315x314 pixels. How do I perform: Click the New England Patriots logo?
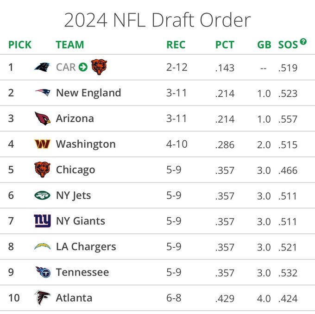tap(42, 93)
